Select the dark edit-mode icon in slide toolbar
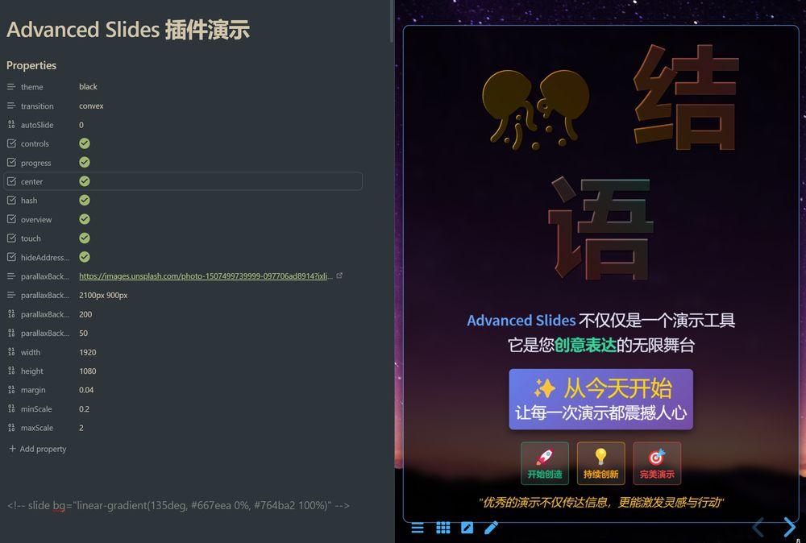806x543 pixels. pyautogui.click(x=467, y=527)
